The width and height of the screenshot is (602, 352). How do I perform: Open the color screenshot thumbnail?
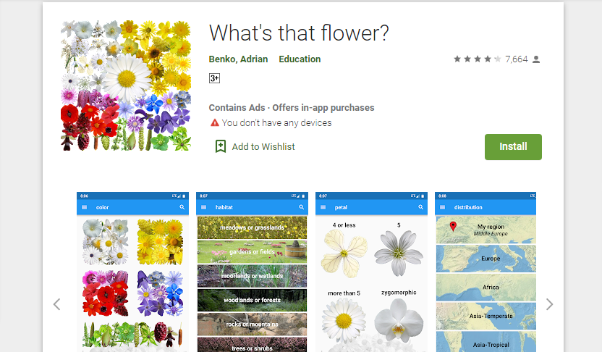tap(133, 272)
